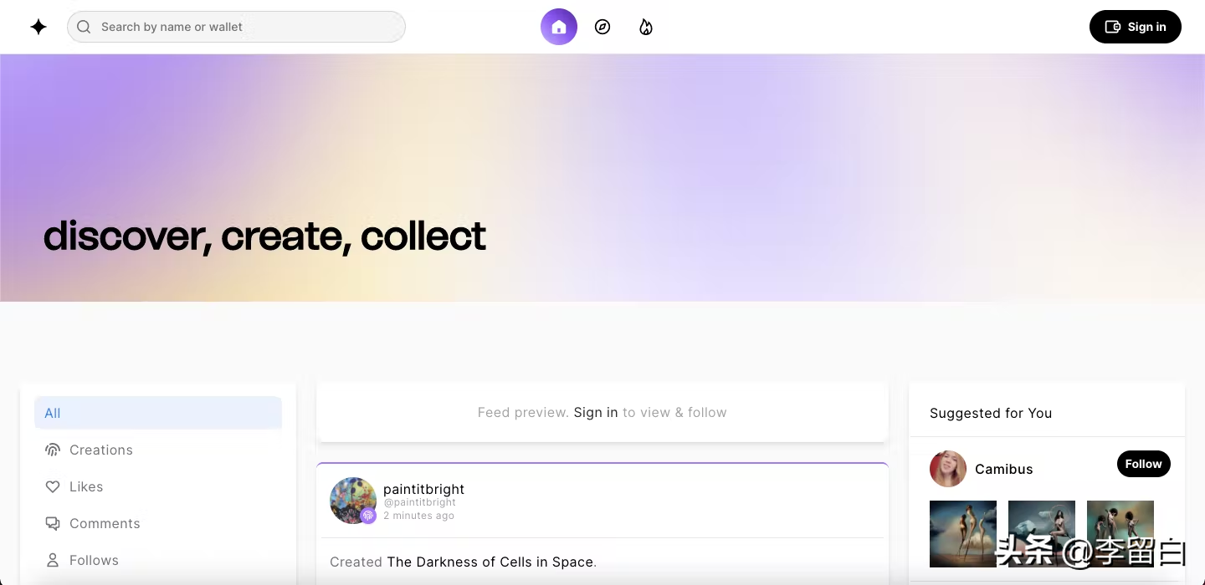Image resolution: width=1205 pixels, height=585 pixels.
Task: Select the All feed filter
Action: pos(157,413)
